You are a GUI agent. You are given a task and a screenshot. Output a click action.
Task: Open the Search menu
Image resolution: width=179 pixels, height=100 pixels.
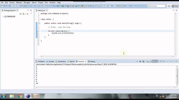pyautogui.click(x=34, y=2)
